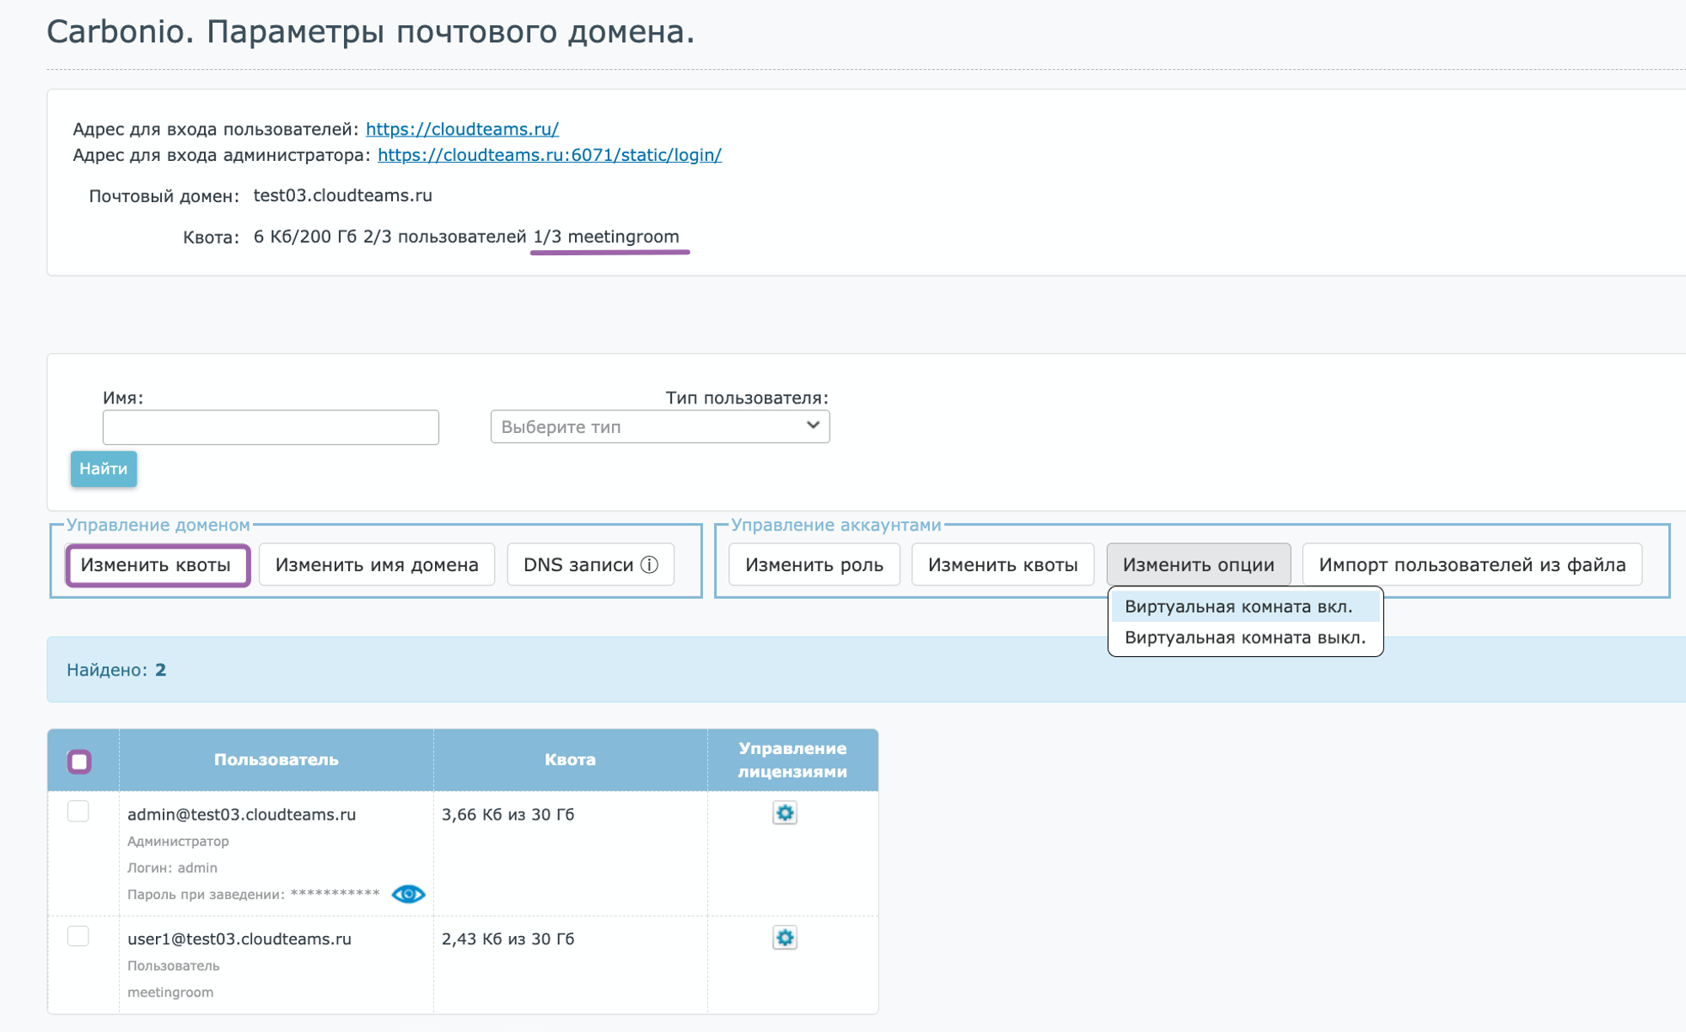1686x1032 pixels.
Task: Expand the Изменить опции menu button
Action: tap(1198, 565)
